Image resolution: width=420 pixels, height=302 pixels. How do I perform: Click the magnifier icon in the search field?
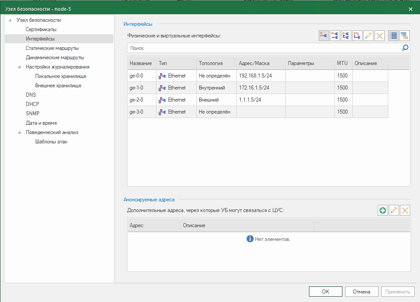[405, 48]
